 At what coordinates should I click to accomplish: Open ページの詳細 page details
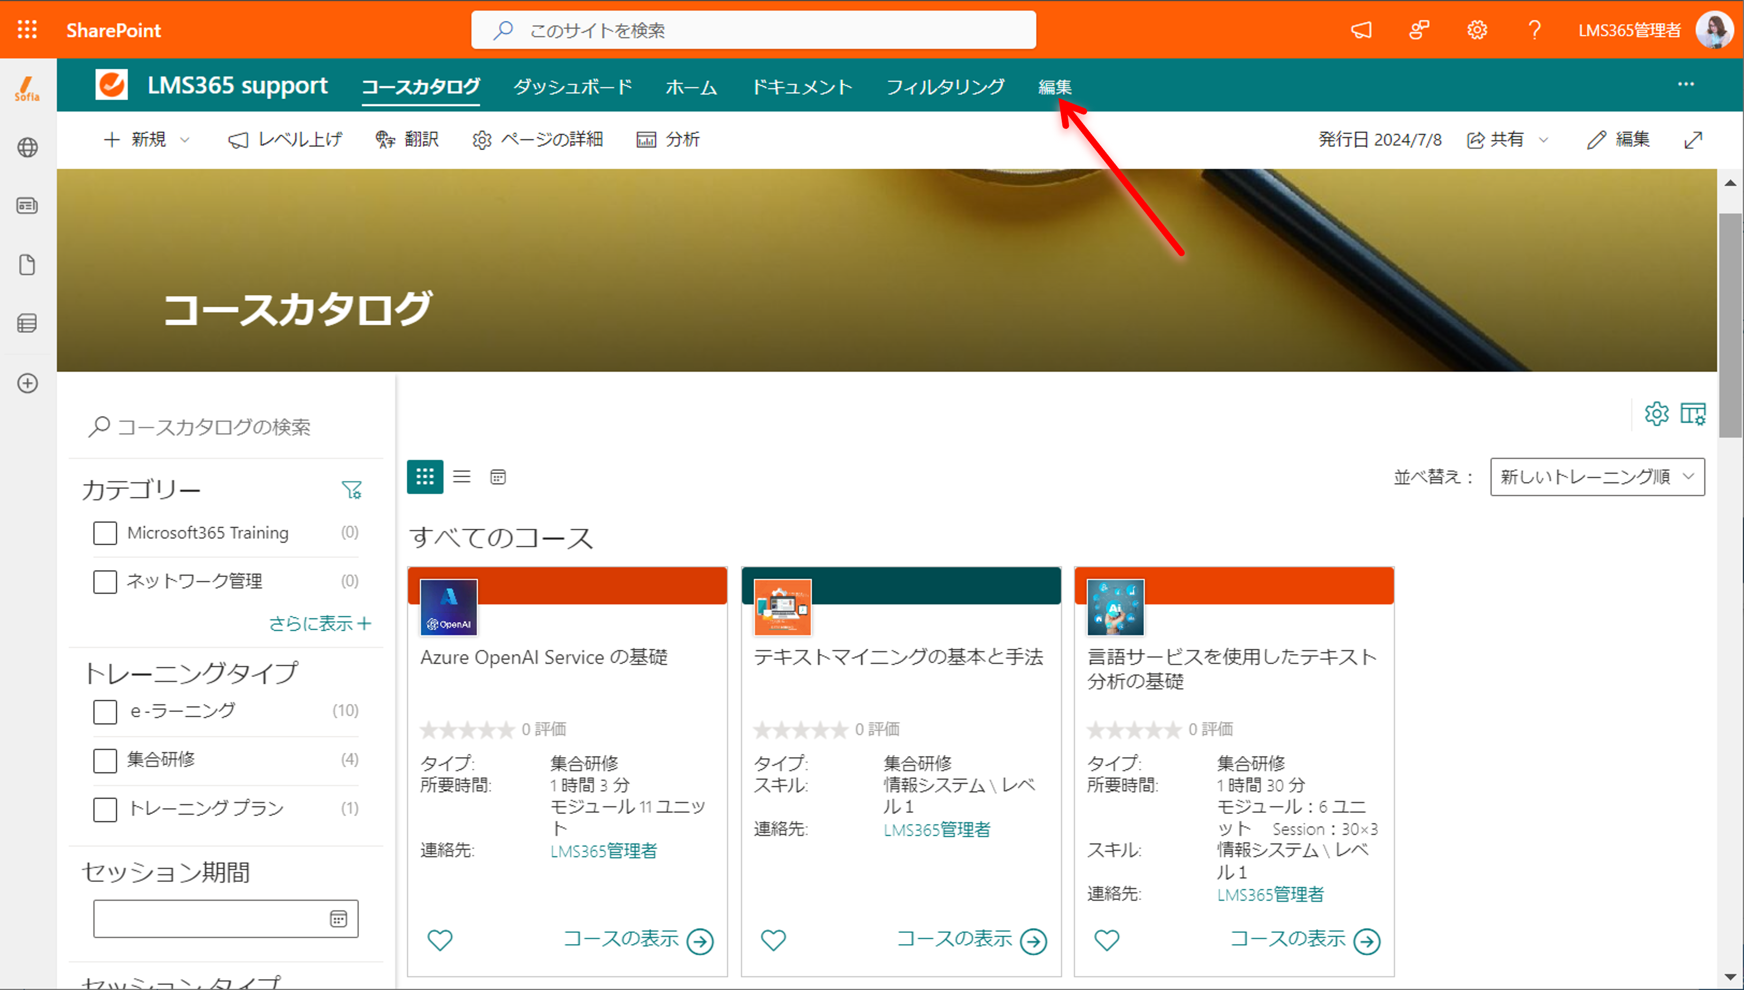538,139
